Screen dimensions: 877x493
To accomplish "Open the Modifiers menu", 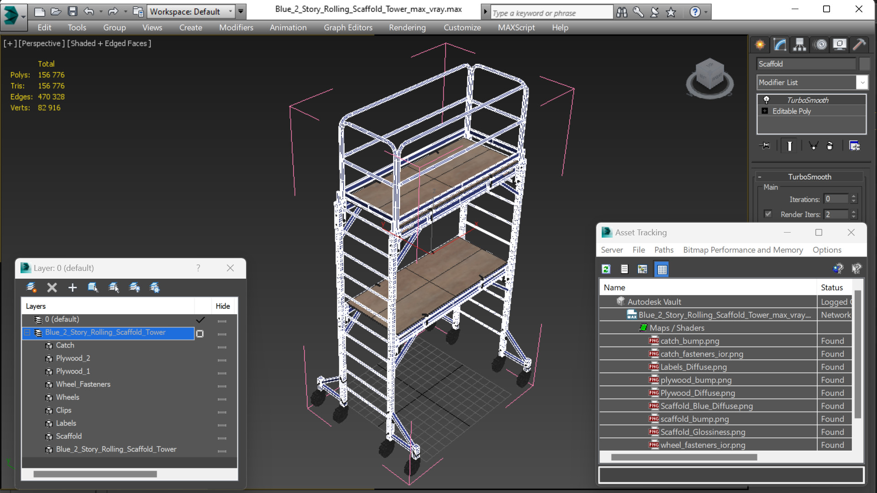I will pyautogui.click(x=236, y=27).
